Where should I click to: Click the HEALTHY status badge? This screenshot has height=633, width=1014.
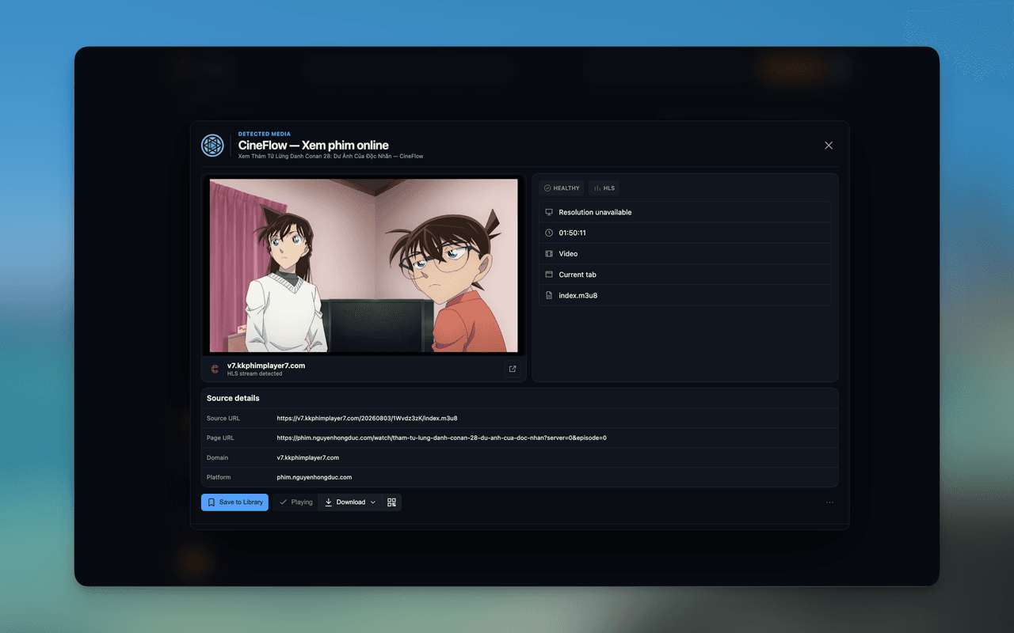562,188
